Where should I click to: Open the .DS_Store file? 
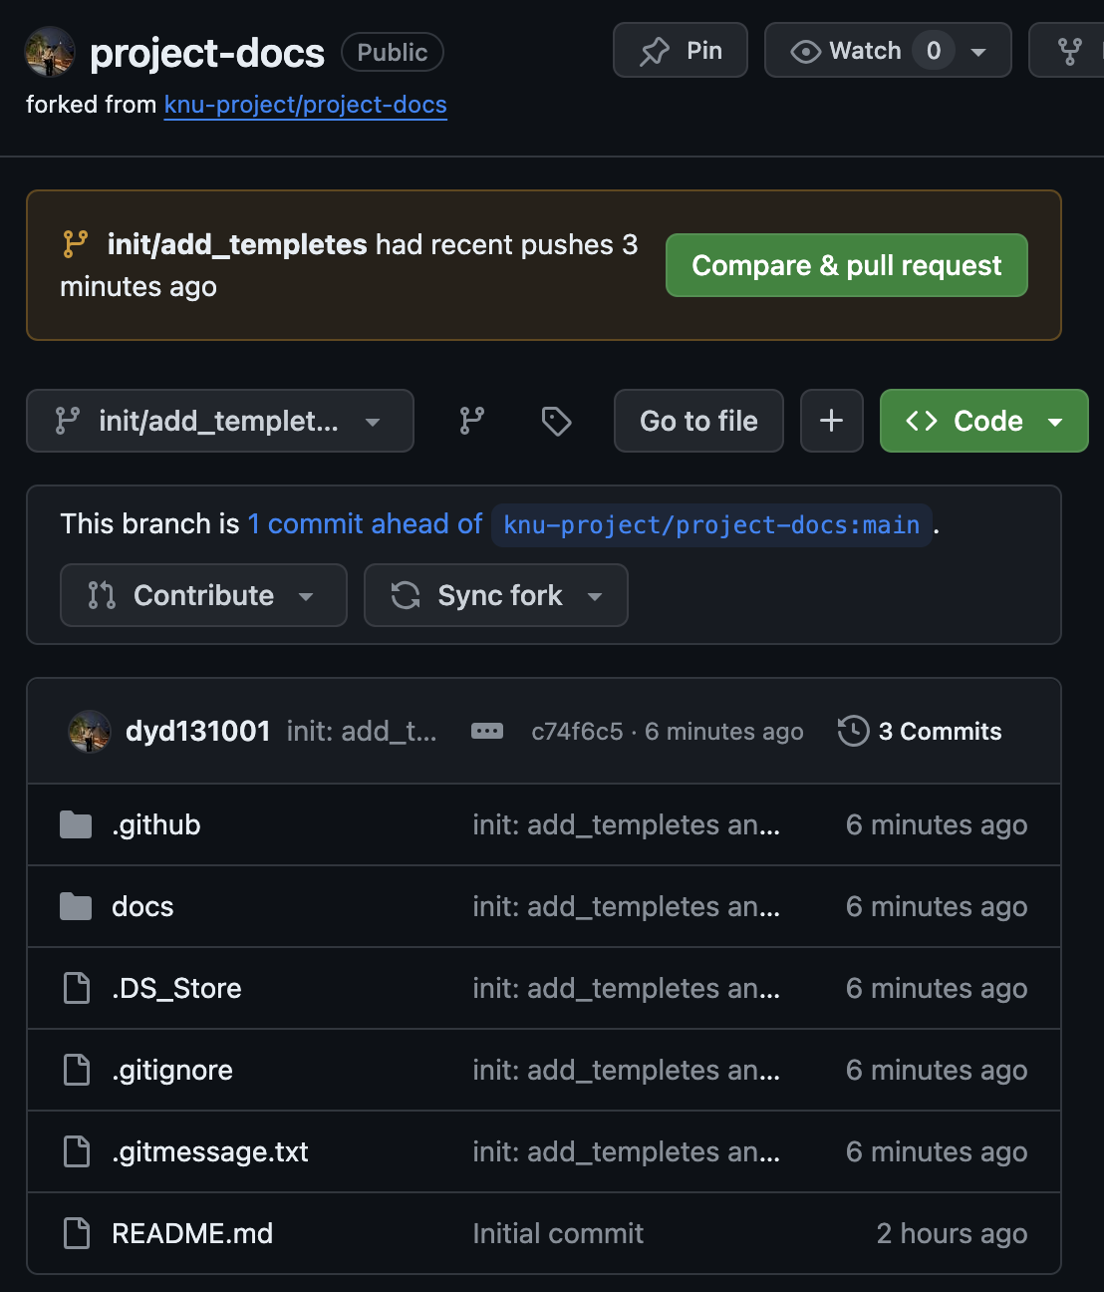click(176, 988)
